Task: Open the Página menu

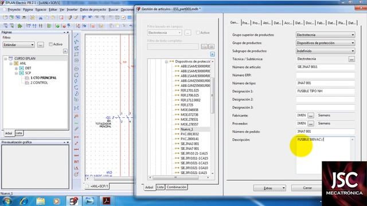Action: pos(28,10)
